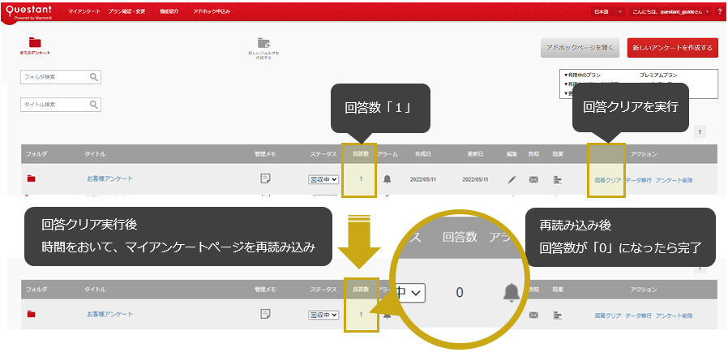
Task: Open the questant_guide user account dropdown
Action: point(676,12)
